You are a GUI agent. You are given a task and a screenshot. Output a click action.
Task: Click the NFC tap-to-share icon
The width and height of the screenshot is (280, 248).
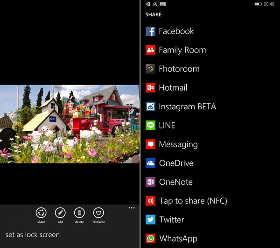(150, 201)
